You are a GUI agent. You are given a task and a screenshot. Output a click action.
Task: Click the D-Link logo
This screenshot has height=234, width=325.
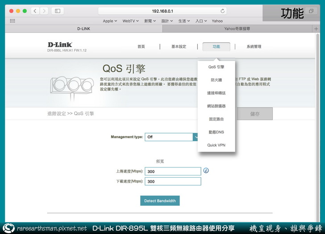(60, 45)
